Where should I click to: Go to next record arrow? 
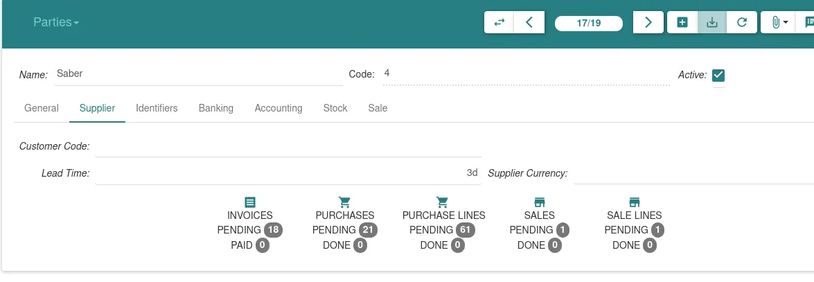(648, 22)
